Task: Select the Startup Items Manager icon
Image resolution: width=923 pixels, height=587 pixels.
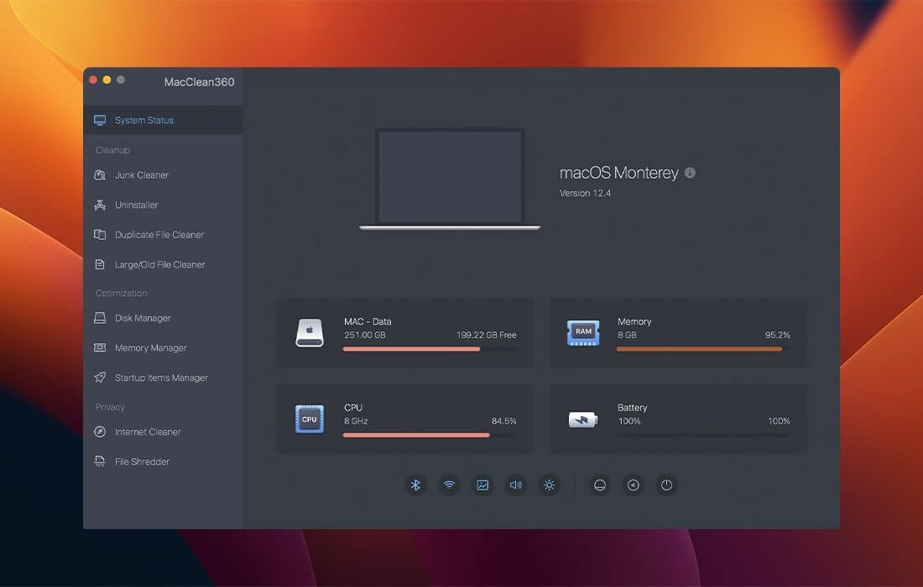Action: (x=101, y=377)
